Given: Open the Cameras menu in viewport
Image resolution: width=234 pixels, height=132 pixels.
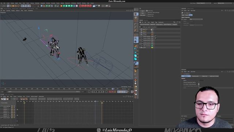Looking at the screenshot, I should click(8, 11).
